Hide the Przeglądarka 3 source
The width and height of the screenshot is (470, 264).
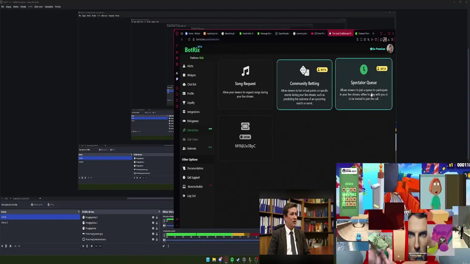click(x=153, y=217)
